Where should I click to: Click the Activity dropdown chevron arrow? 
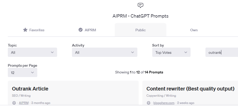coord(132,52)
